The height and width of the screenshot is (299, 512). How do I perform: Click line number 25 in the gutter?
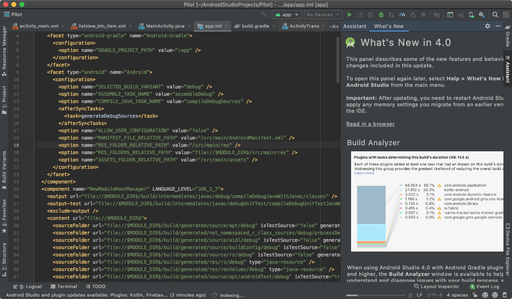16,189
